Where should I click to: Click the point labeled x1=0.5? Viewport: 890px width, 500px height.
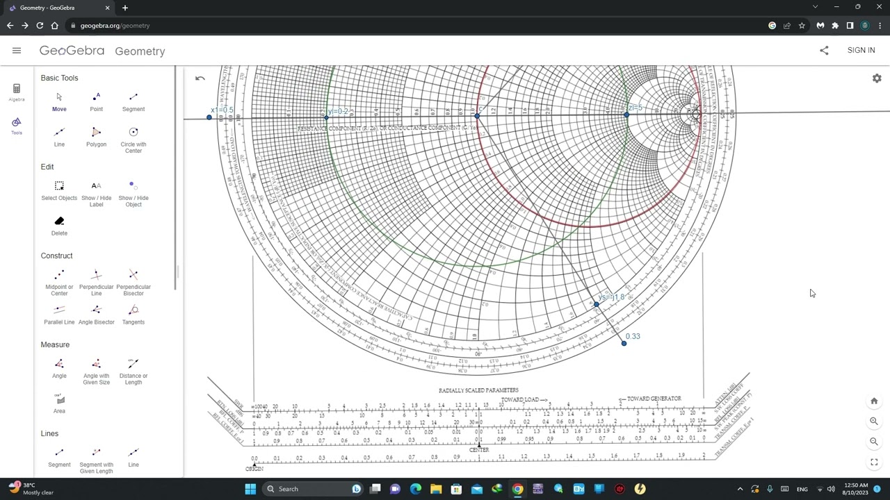coord(209,117)
